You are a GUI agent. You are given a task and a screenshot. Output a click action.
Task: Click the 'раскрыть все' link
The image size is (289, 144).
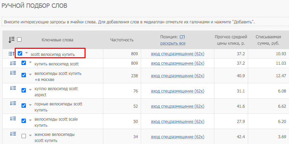pos(173,43)
